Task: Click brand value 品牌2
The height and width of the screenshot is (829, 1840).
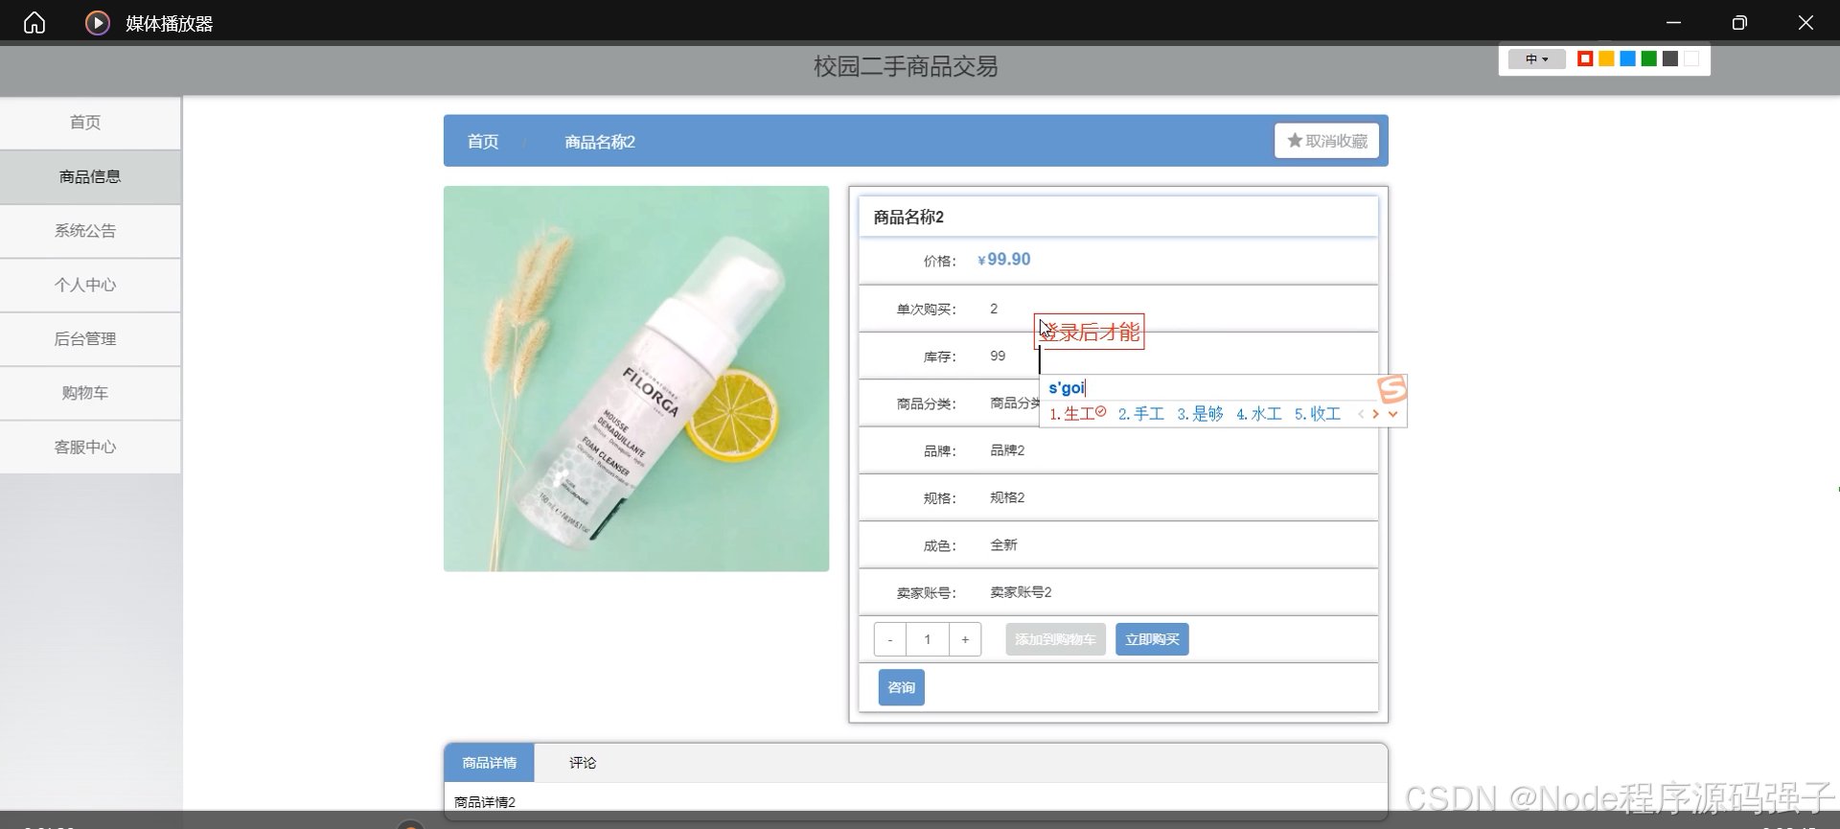Action: (x=1007, y=450)
